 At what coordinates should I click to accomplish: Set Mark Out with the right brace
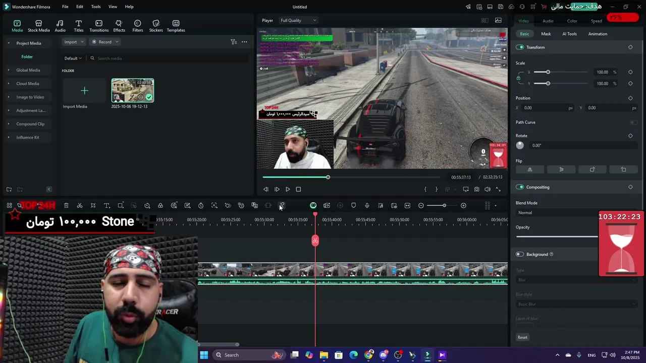click(437, 190)
